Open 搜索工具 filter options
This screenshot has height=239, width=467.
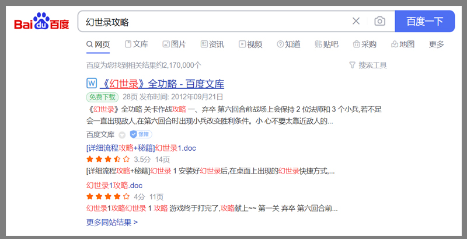tap(368, 65)
